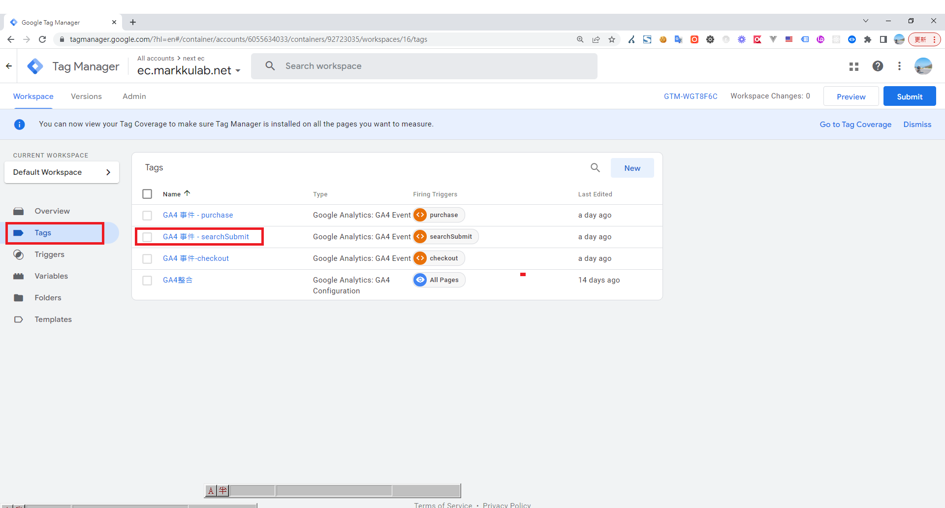Switch to the Admin tab
Image resolution: width=945 pixels, height=508 pixels.
coord(134,96)
